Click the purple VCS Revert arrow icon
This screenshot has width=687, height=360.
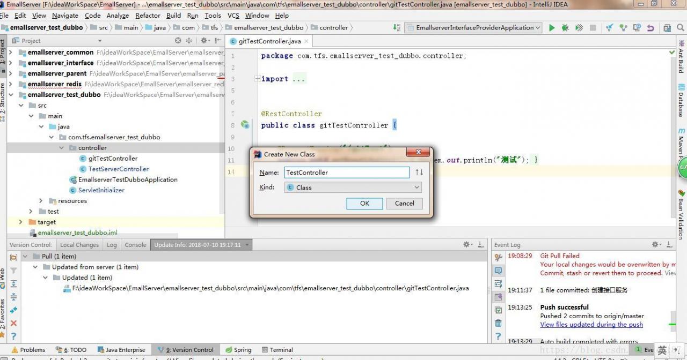[x=651, y=28]
